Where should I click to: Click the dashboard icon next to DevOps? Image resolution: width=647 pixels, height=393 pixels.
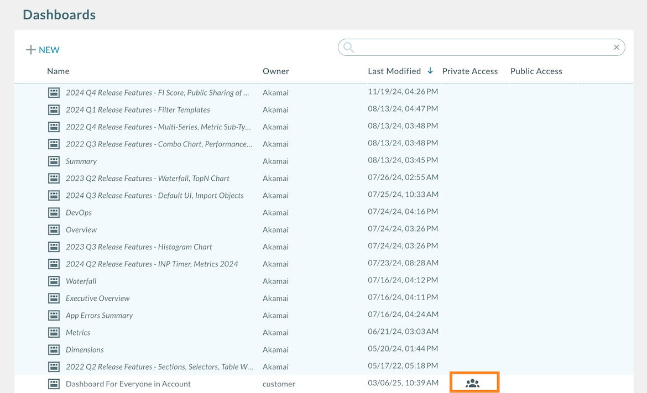[54, 212]
